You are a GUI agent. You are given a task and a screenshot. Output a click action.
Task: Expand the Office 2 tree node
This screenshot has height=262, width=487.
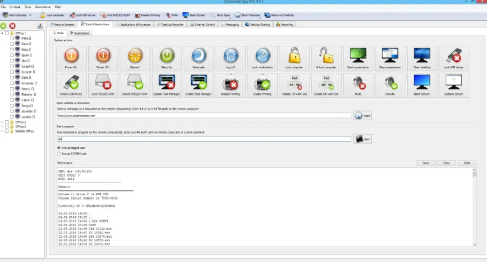coord(2,122)
